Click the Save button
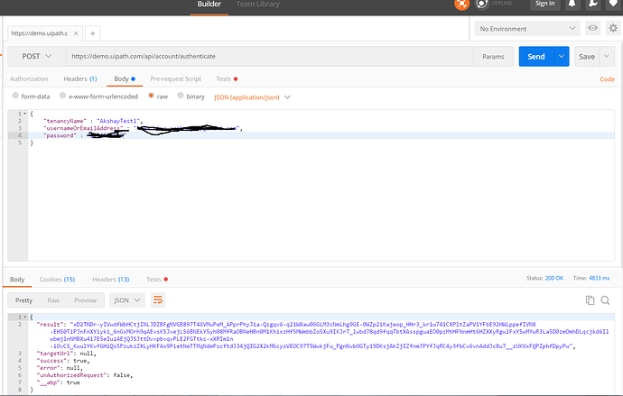Screen dimensions: 623x396 click(x=587, y=56)
